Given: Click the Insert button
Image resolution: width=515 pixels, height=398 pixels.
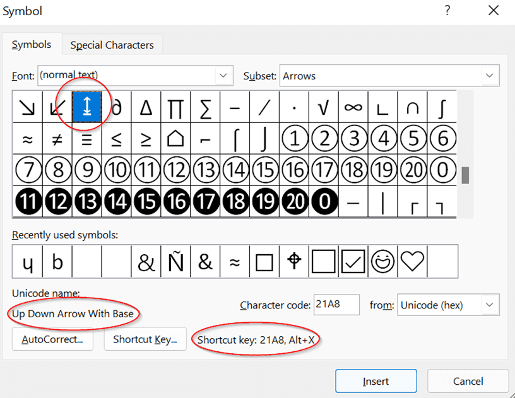Looking at the screenshot, I should [376, 381].
